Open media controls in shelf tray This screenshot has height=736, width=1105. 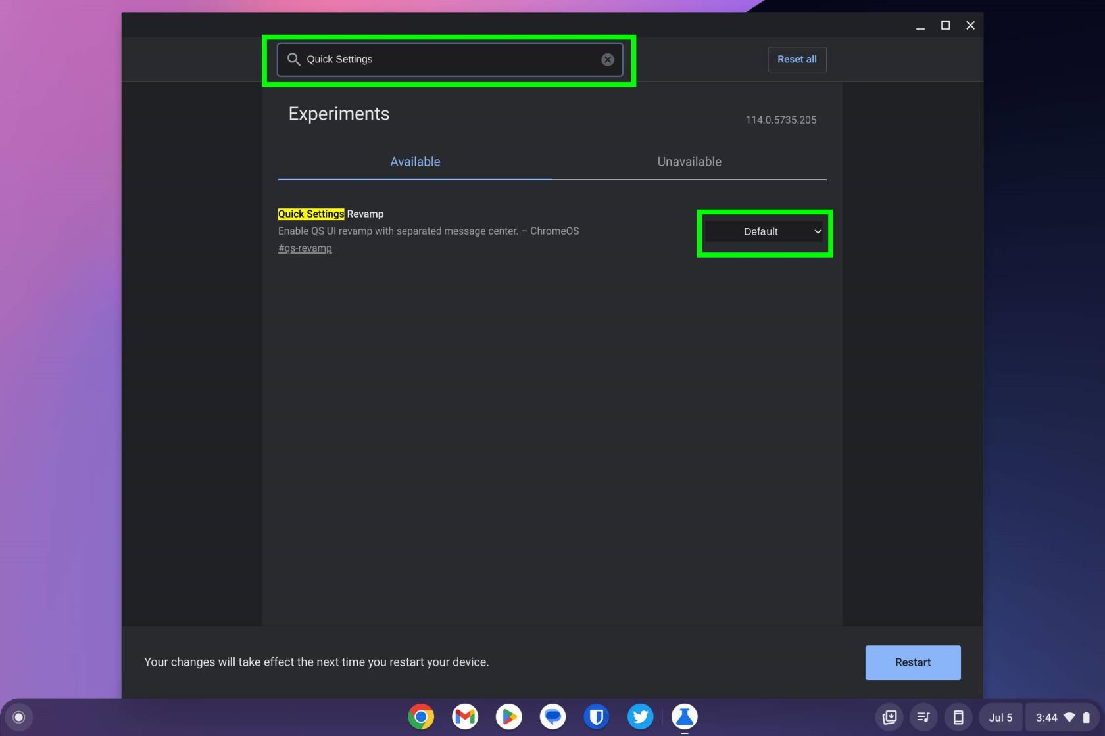923,717
